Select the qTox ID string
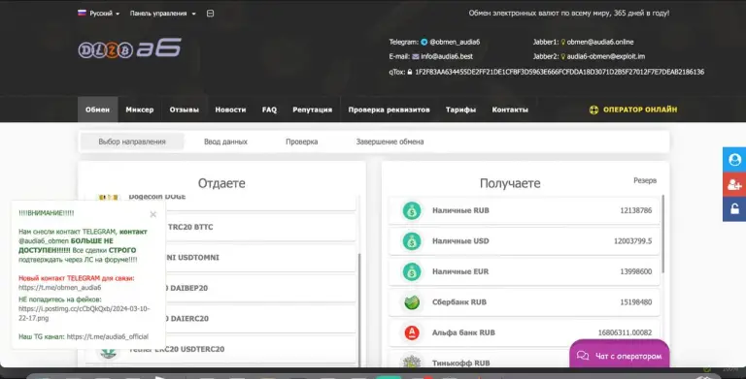Viewport: 746px width, 379px height. click(x=559, y=72)
